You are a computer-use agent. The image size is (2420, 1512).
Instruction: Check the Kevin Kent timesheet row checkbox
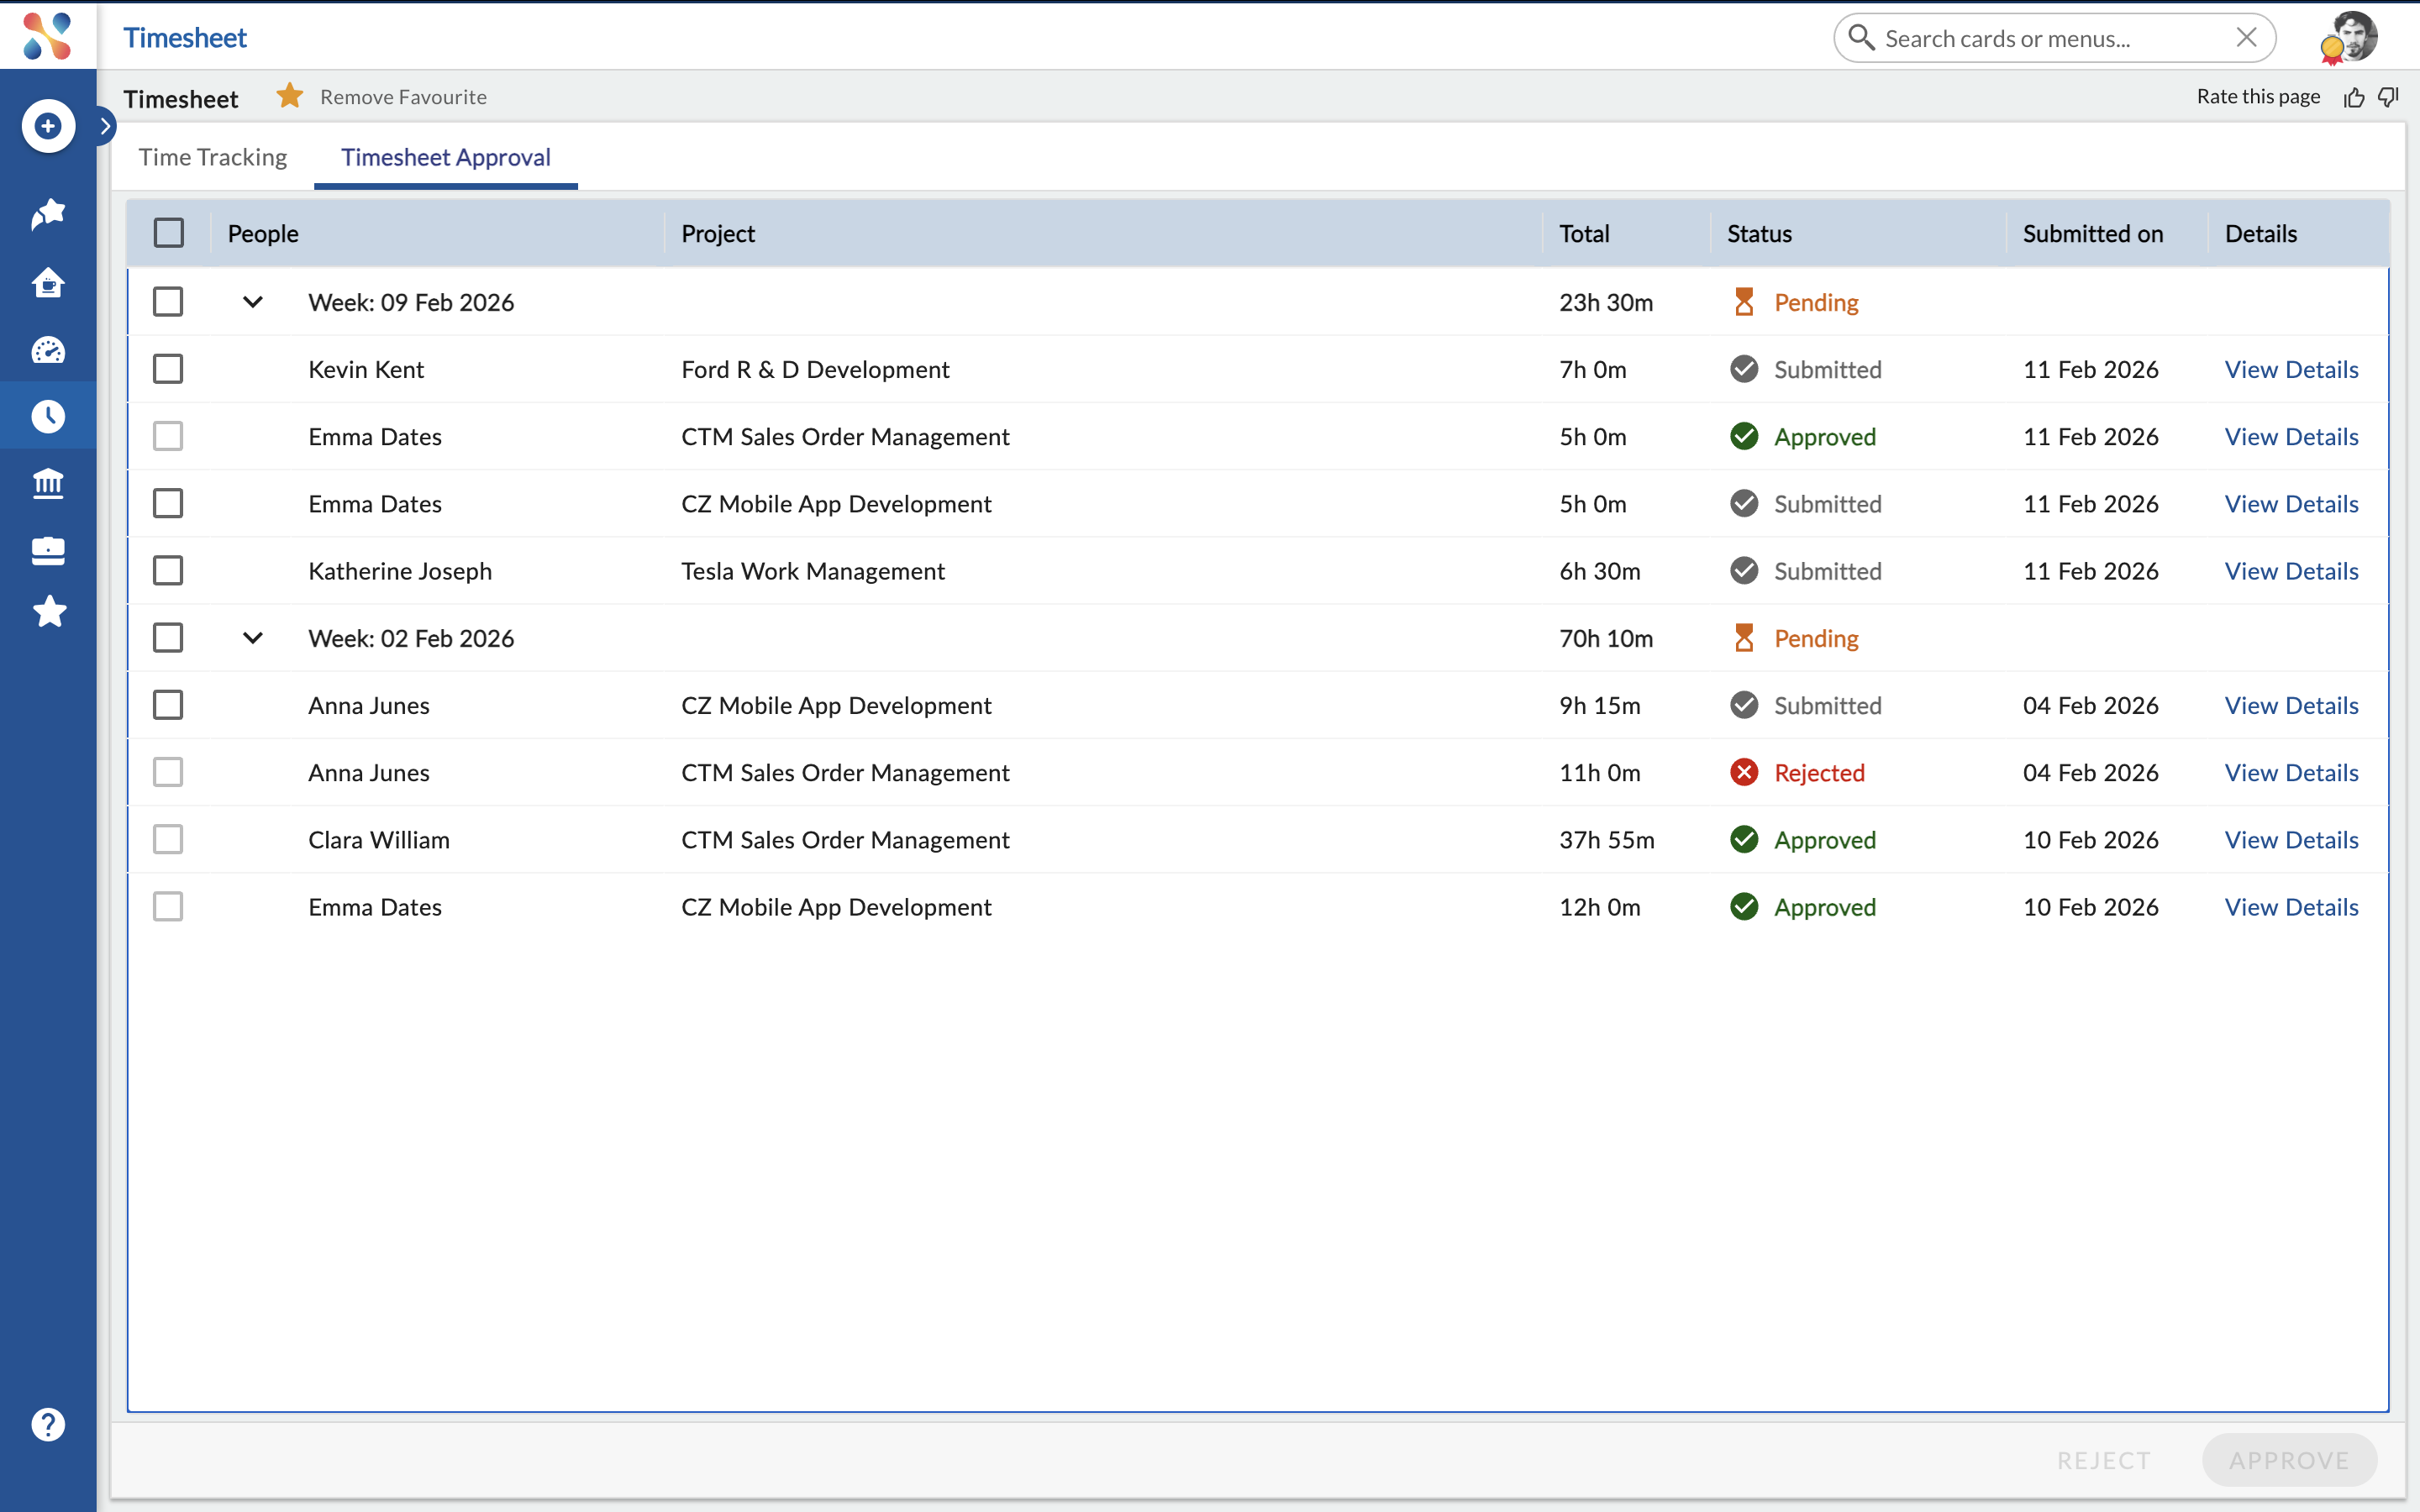[168, 369]
